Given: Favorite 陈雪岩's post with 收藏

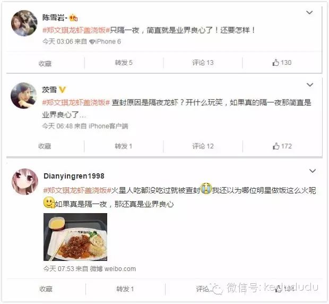Looking at the screenshot, I should 45,63.
